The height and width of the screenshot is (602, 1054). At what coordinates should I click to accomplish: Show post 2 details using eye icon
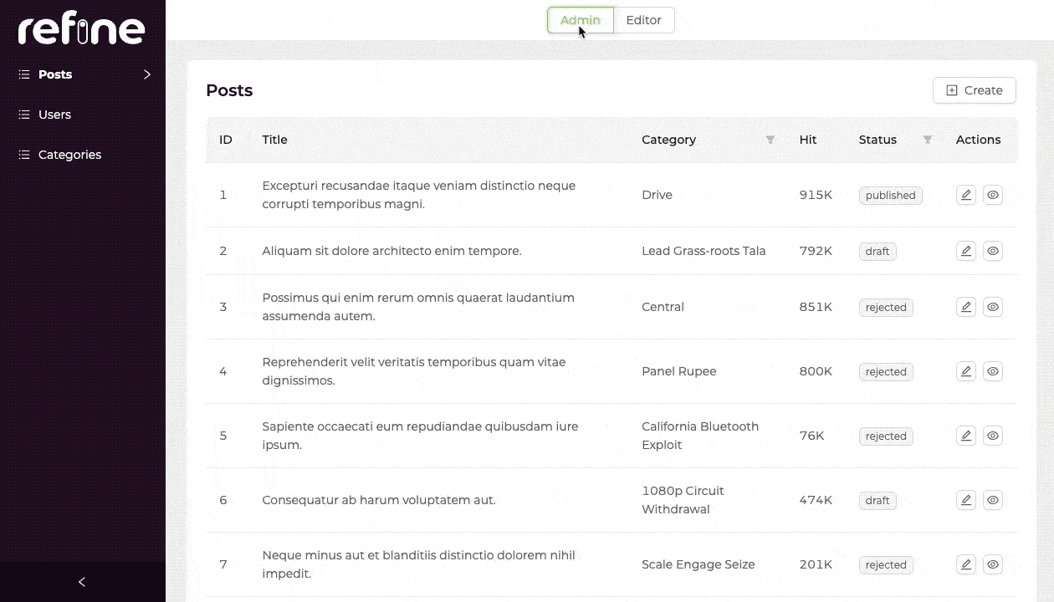[x=993, y=251]
